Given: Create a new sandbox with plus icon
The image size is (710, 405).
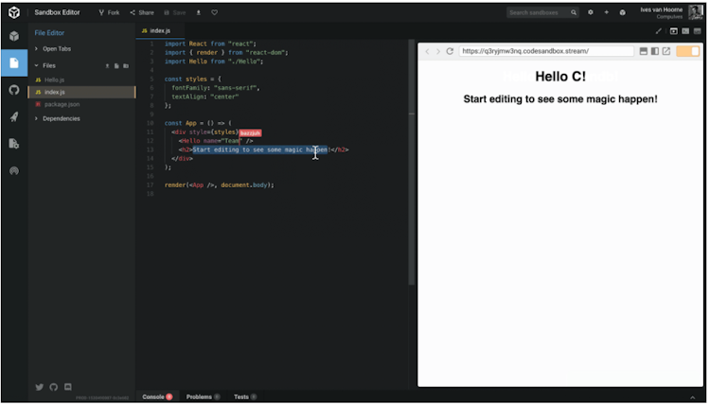Looking at the screenshot, I should tap(606, 12).
